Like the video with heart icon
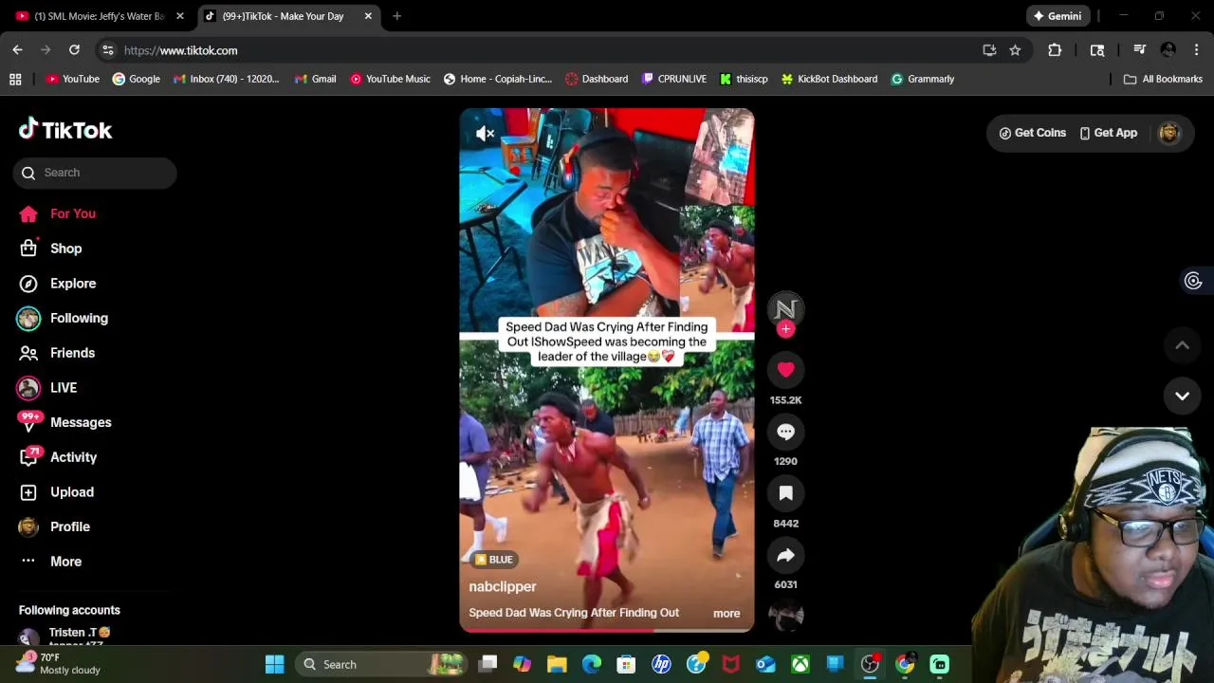This screenshot has width=1214, height=683. 785,370
